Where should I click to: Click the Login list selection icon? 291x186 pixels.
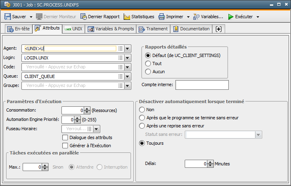click(120, 58)
